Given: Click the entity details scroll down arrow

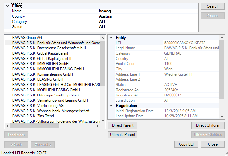Looking at the screenshot, I should tap(222, 116).
